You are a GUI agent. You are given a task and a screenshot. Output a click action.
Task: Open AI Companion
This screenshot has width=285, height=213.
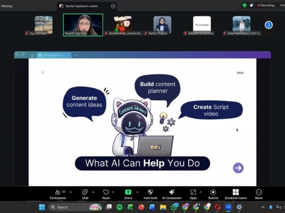tap(172, 195)
